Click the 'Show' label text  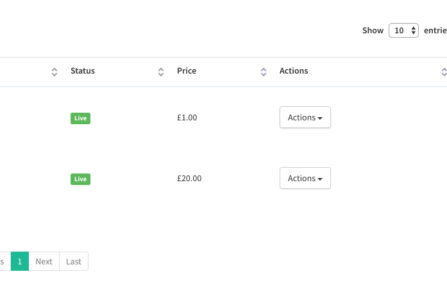coord(373,31)
